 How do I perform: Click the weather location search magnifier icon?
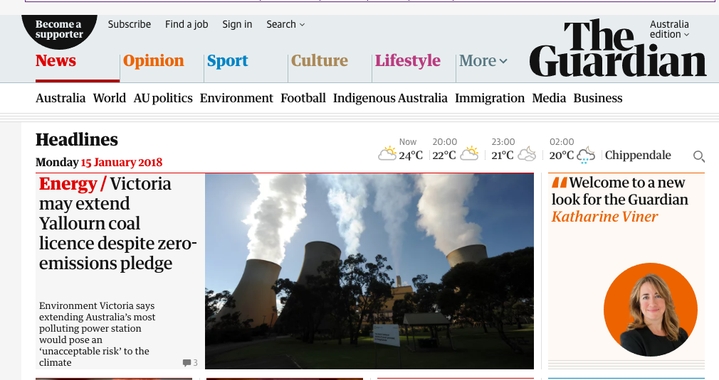698,156
